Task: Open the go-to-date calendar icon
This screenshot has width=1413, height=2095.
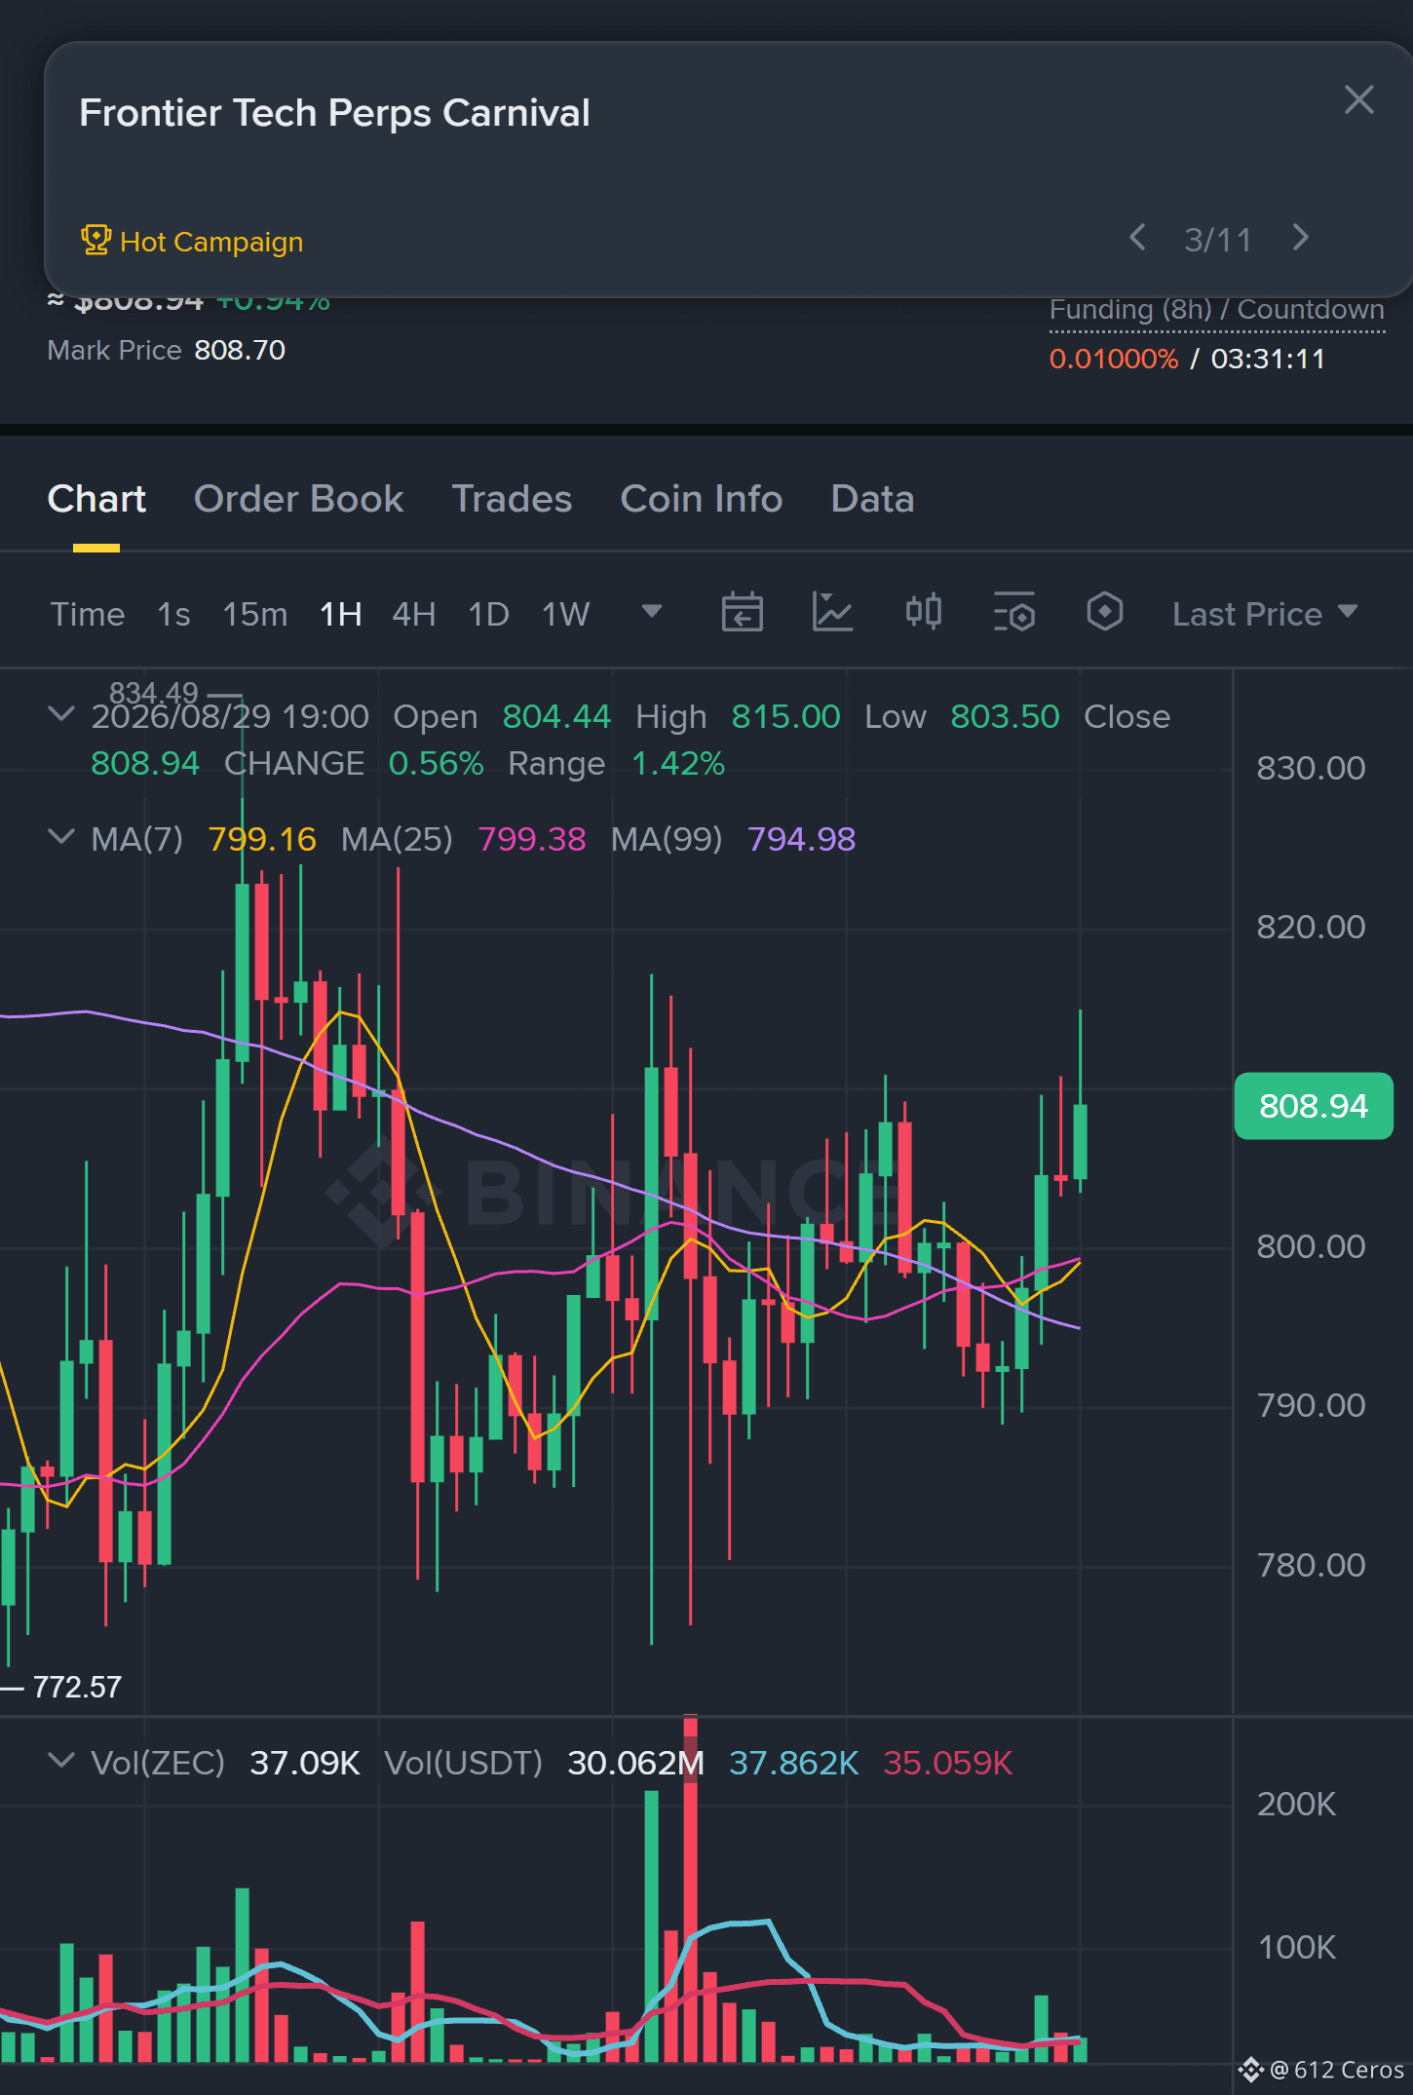Action: [743, 612]
